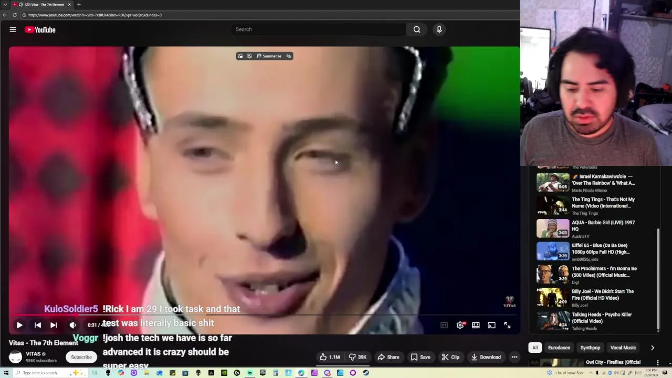
Task: Start voice search with microphone icon
Action: pos(439,29)
